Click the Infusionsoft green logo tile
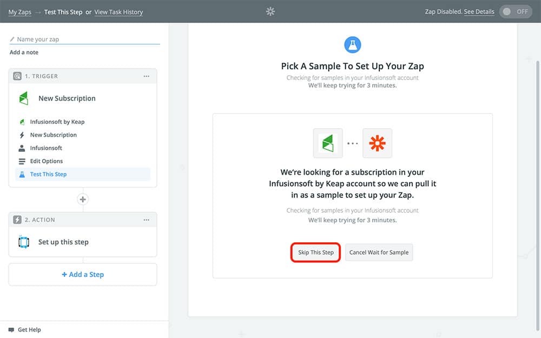This screenshot has height=338, width=541. [x=328, y=143]
